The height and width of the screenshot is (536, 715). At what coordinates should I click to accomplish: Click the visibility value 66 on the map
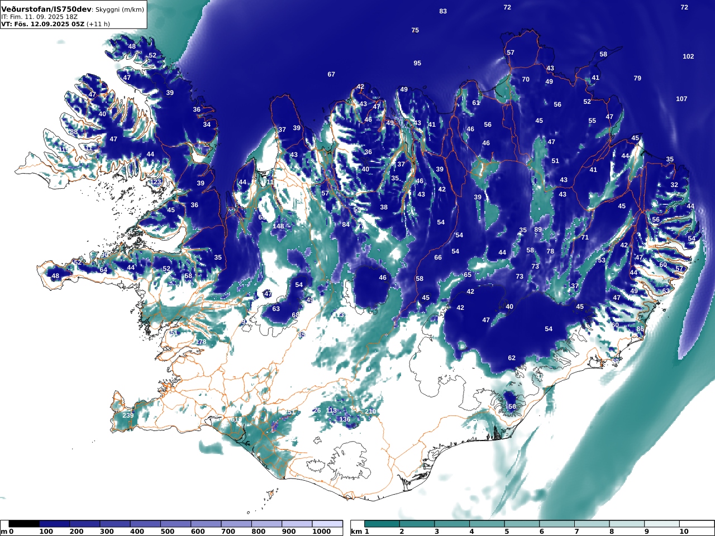(x=438, y=257)
